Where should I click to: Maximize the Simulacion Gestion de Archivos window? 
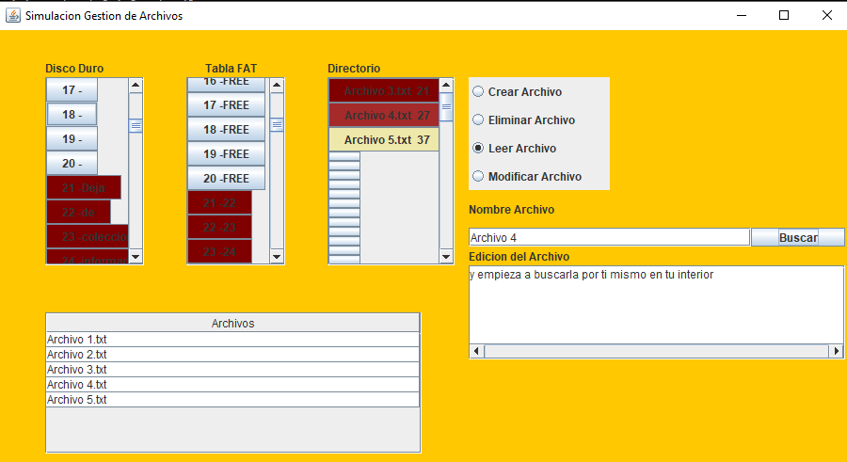784,15
